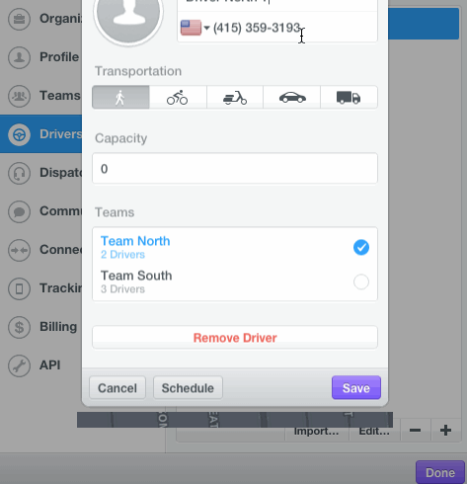Screen dimensions: 467x484
Task: Open API wrench icon section
Action: point(19,365)
